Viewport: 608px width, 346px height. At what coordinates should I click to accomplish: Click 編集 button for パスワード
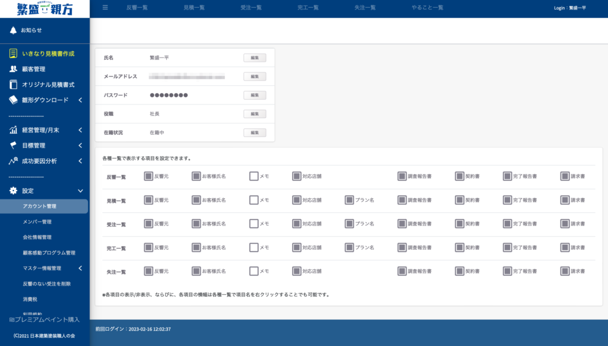coord(255,96)
